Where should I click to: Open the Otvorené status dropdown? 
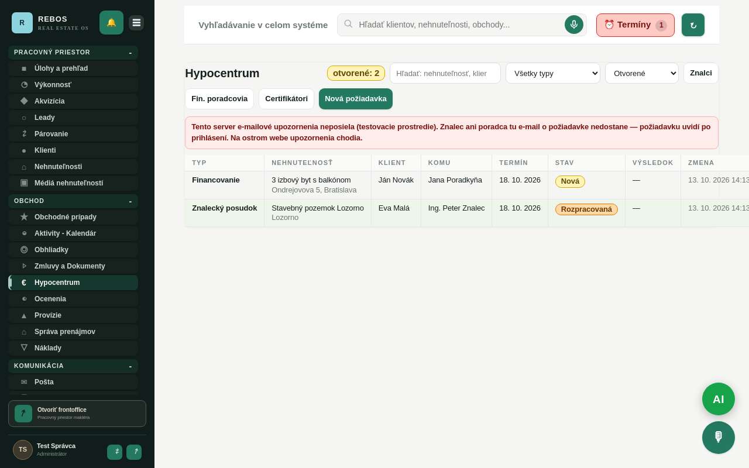pyautogui.click(x=642, y=73)
